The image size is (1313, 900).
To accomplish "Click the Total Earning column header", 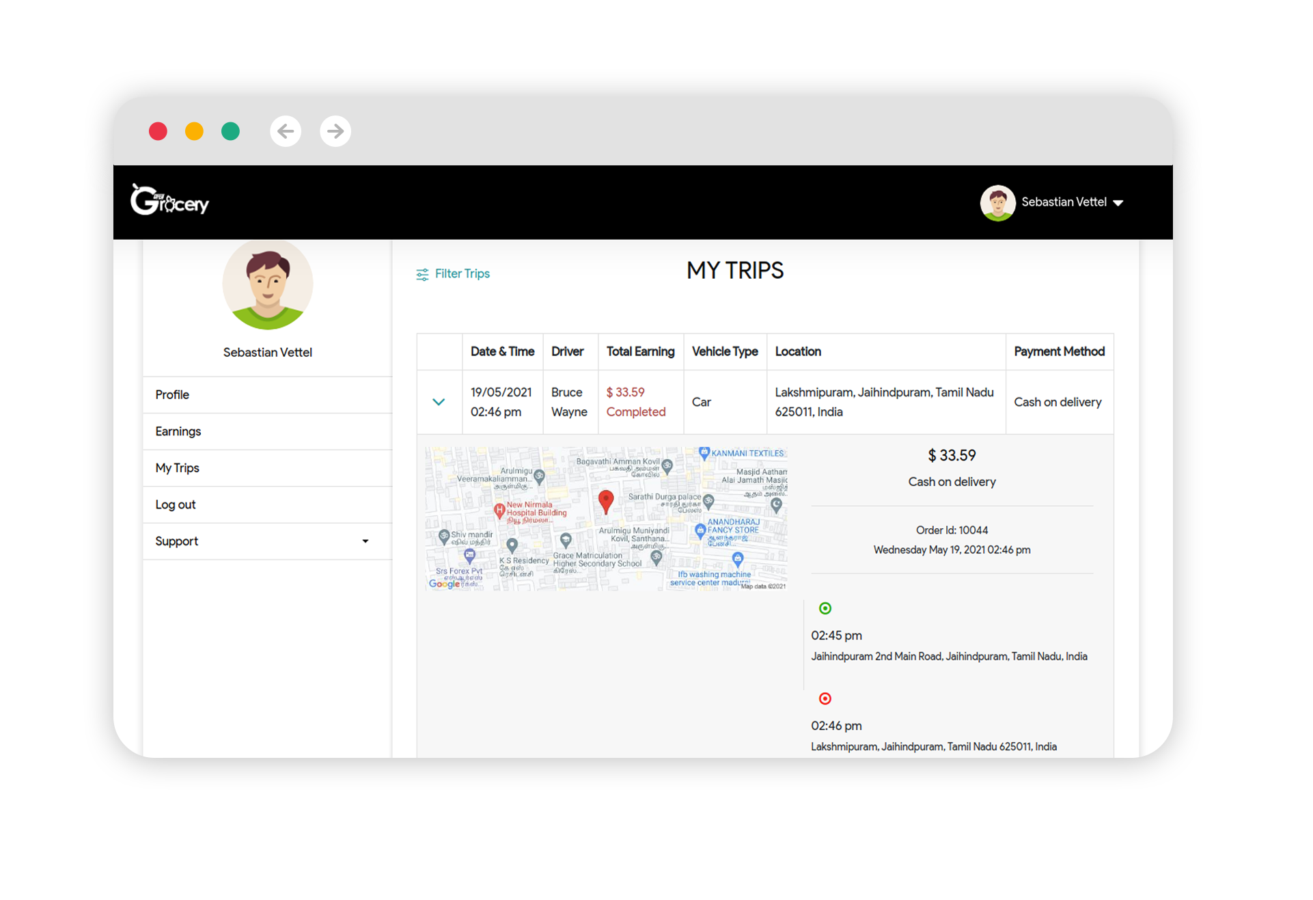I will click(x=640, y=351).
